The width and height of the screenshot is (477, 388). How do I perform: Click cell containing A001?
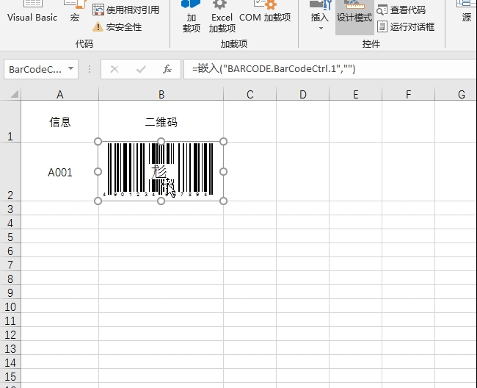point(60,172)
